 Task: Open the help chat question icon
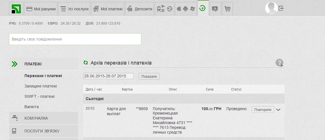(x=215, y=9)
